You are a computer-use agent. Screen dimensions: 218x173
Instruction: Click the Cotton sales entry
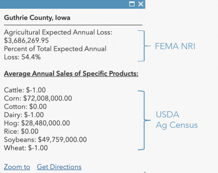point(25,106)
